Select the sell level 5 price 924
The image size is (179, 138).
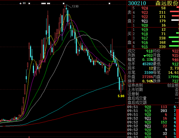(x=145, y=8)
